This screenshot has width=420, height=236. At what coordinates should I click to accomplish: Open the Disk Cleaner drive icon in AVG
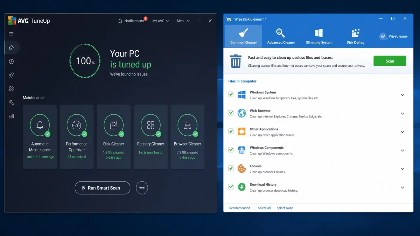(x=114, y=125)
